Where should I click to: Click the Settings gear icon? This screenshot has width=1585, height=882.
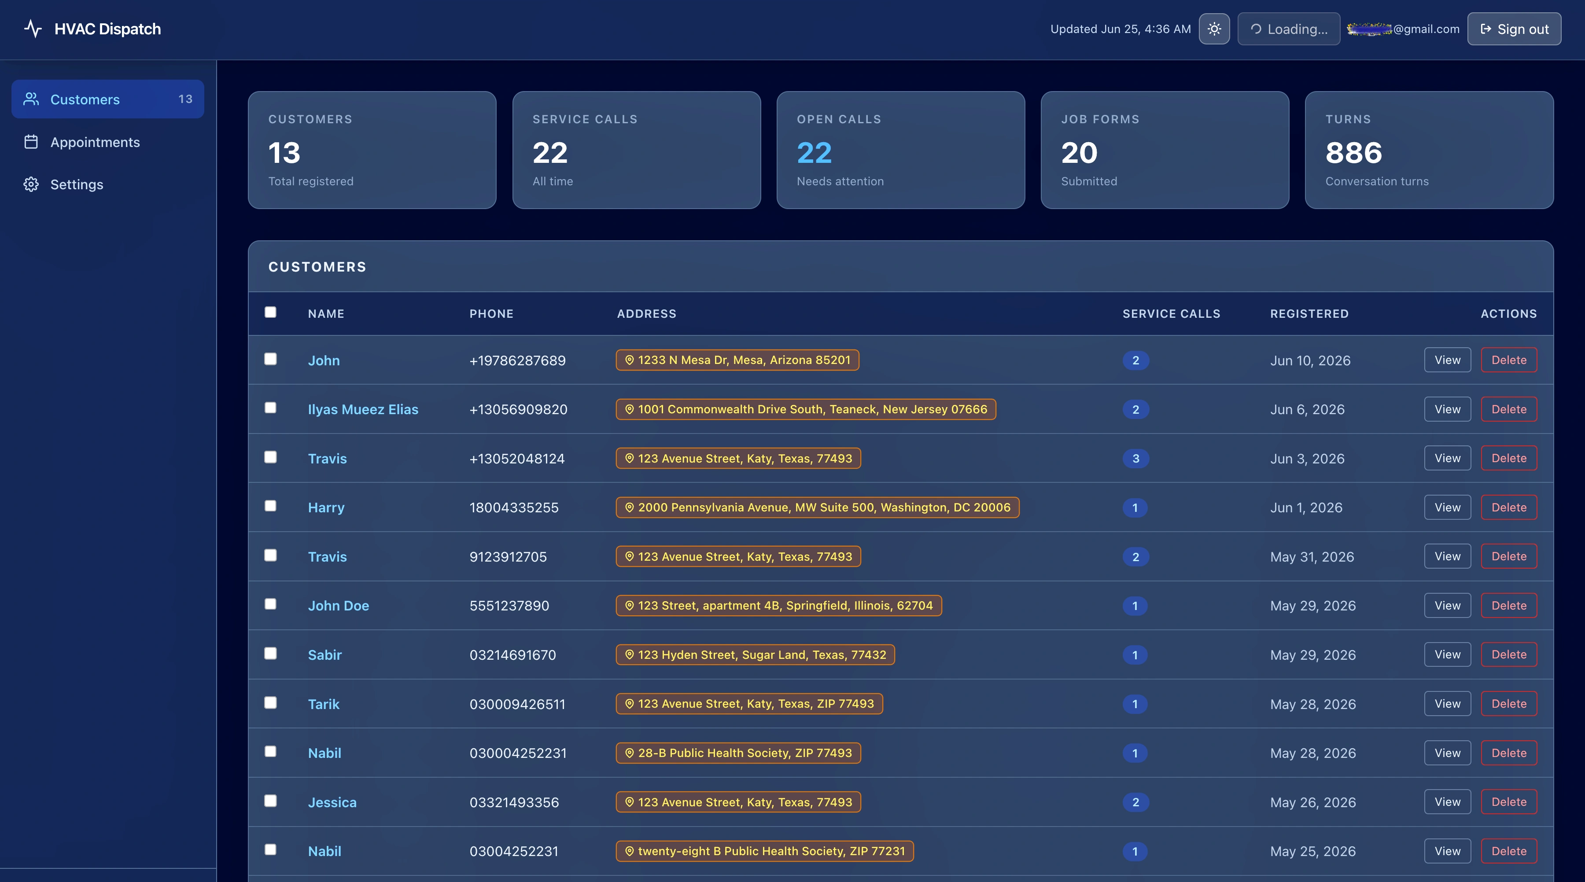[x=31, y=184]
